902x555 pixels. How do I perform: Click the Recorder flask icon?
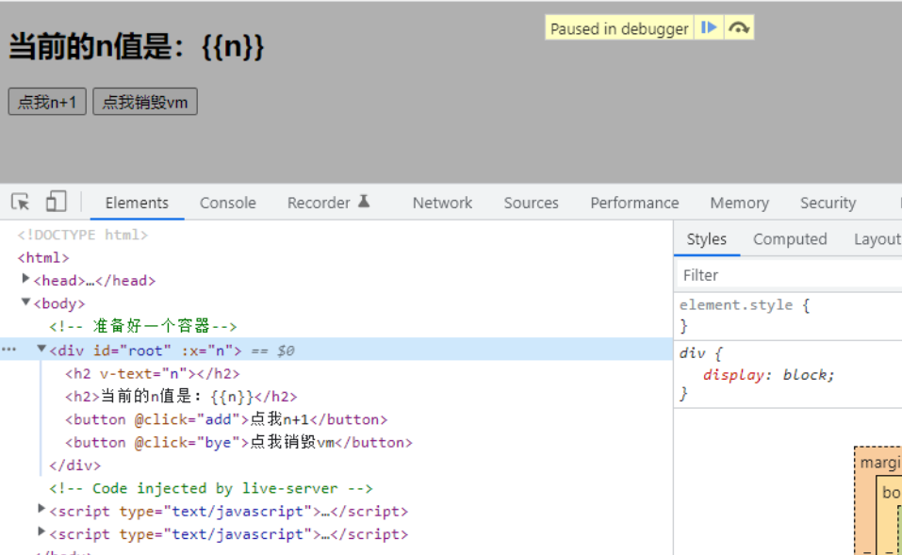(x=364, y=202)
